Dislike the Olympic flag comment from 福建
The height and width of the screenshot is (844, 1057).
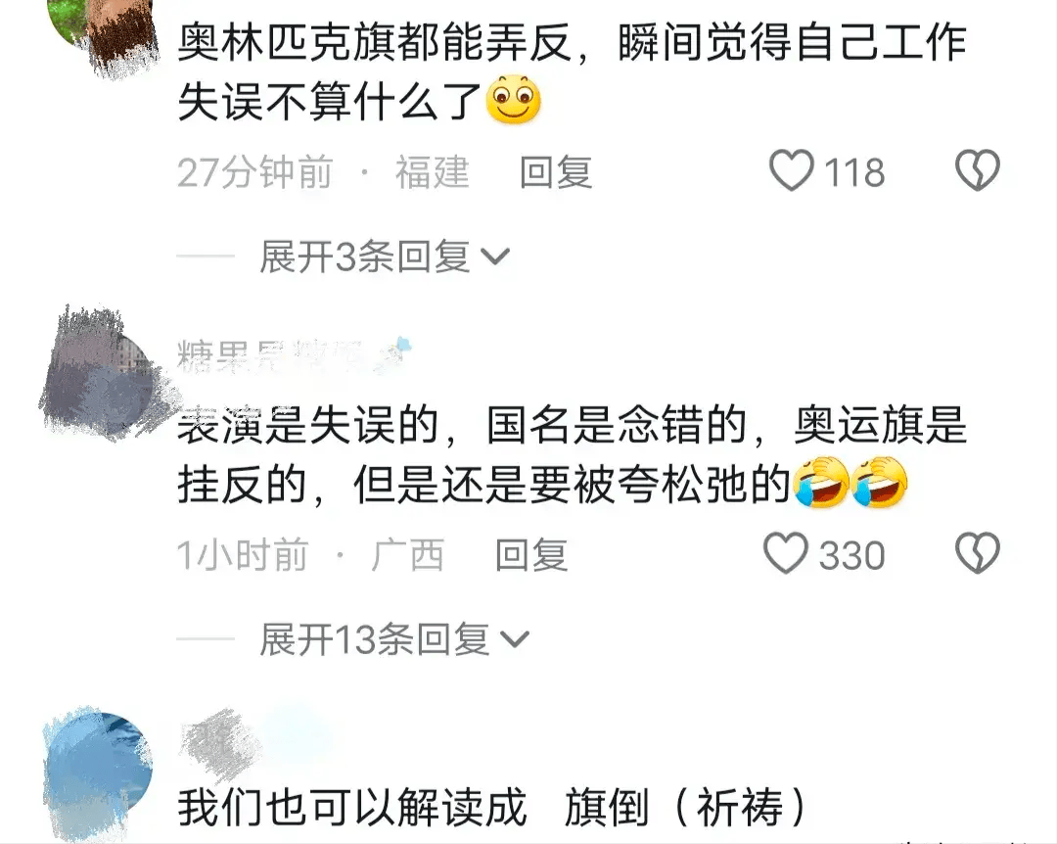point(978,170)
